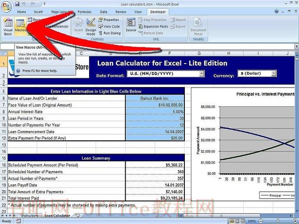Go to last sheet navigation arrow

(x=14, y=216)
